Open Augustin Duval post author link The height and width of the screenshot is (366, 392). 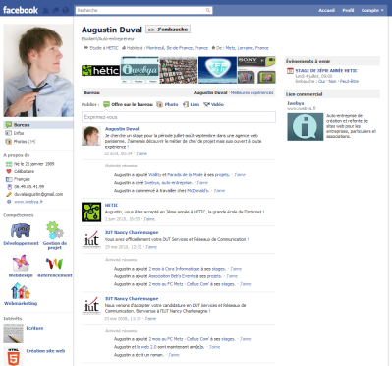tap(122, 129)
